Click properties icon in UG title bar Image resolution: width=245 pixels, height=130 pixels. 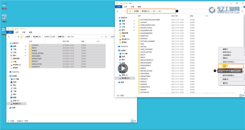pos(121,3)
